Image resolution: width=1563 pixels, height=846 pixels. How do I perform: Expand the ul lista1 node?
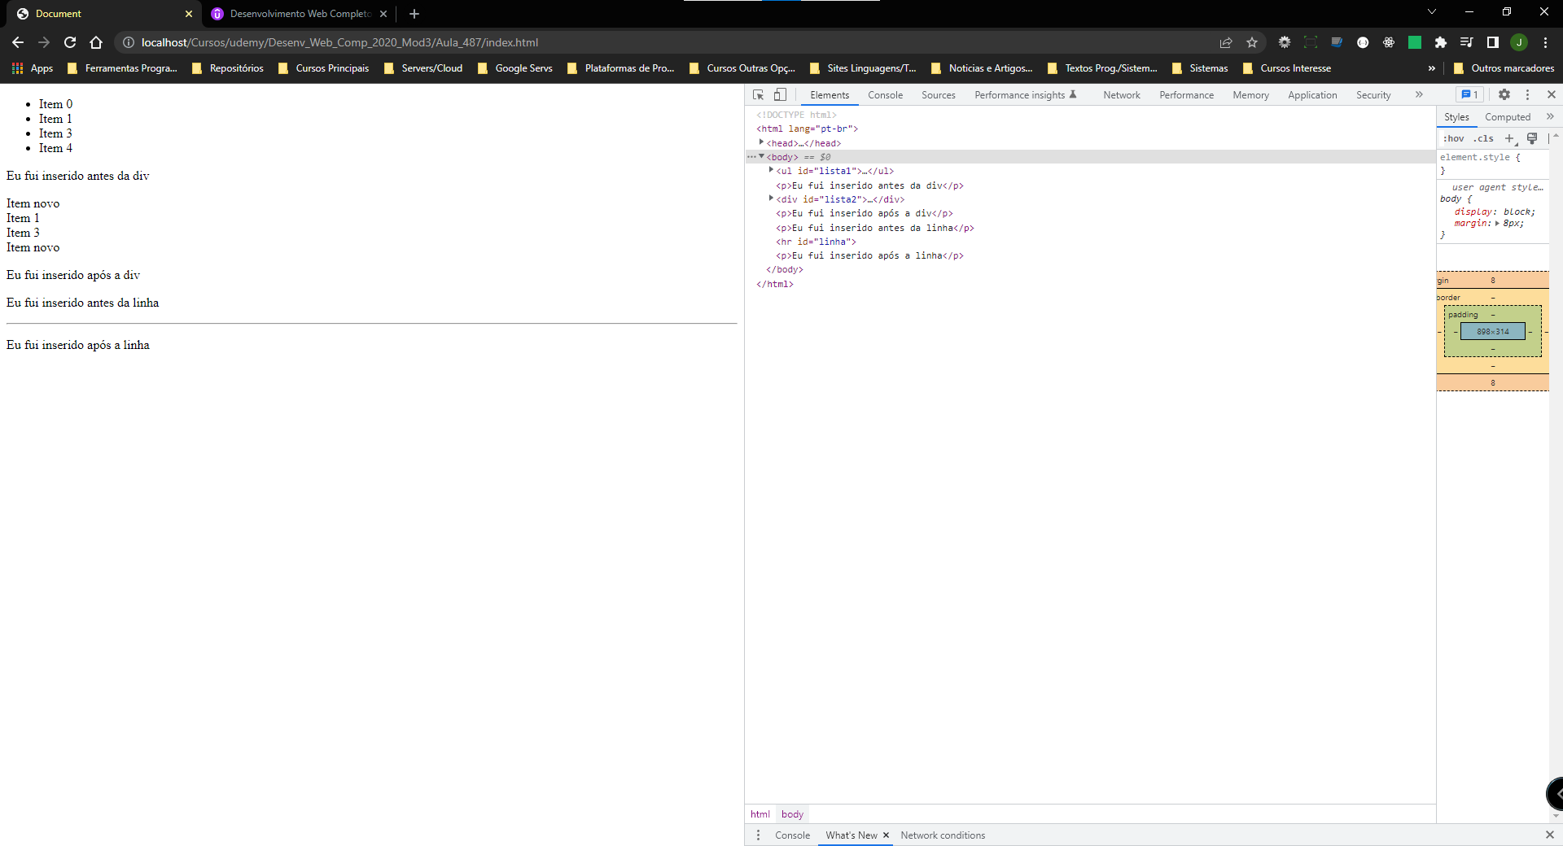tap(771, 170)
